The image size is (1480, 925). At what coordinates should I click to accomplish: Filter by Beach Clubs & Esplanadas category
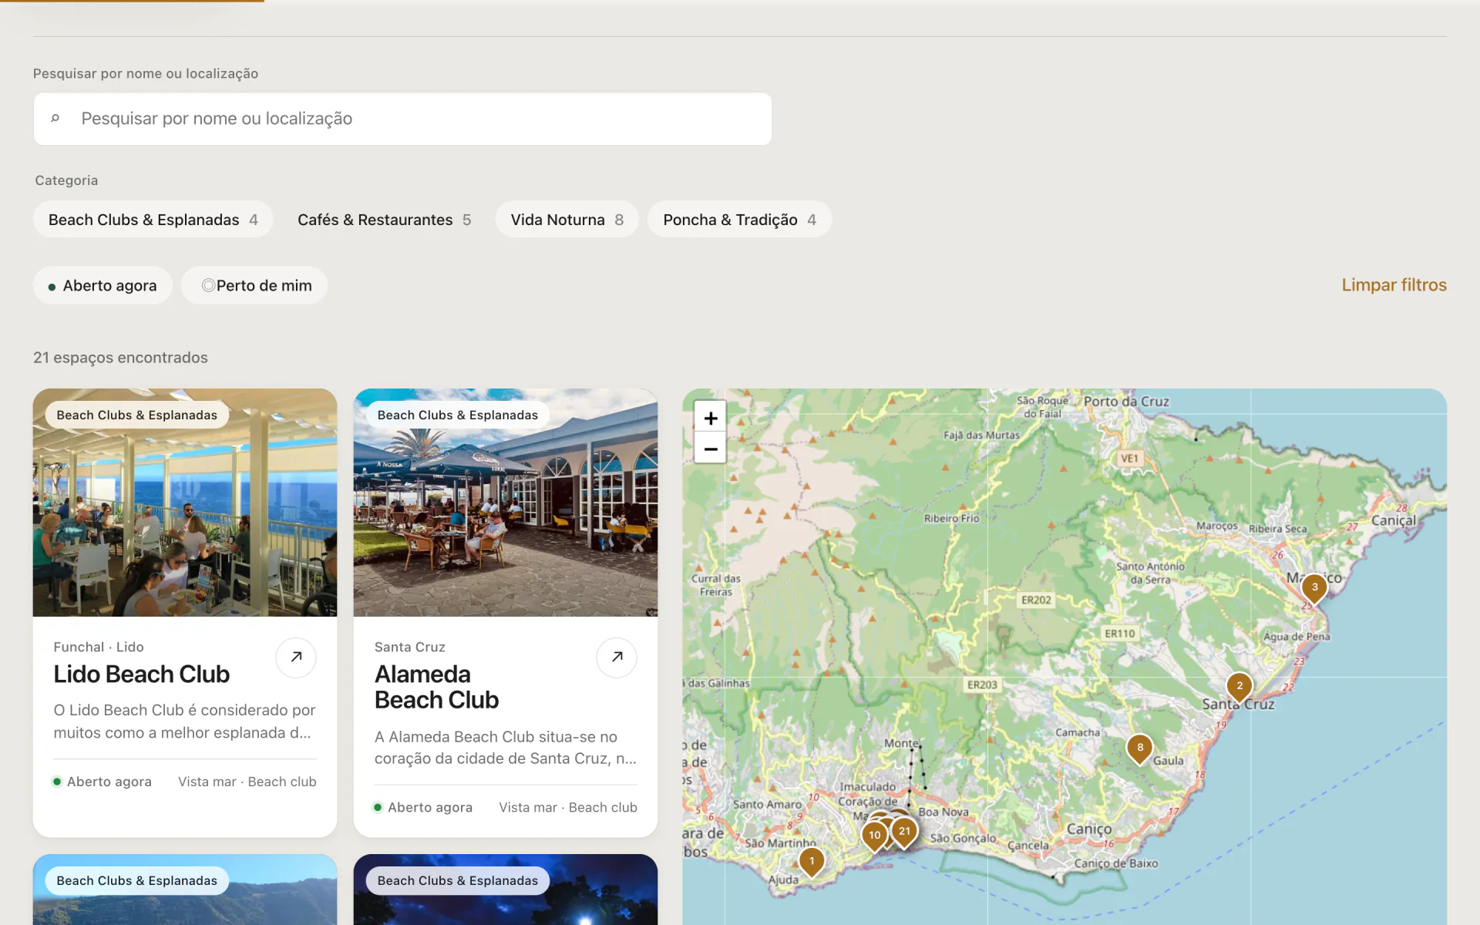click(x=153, y=220)
